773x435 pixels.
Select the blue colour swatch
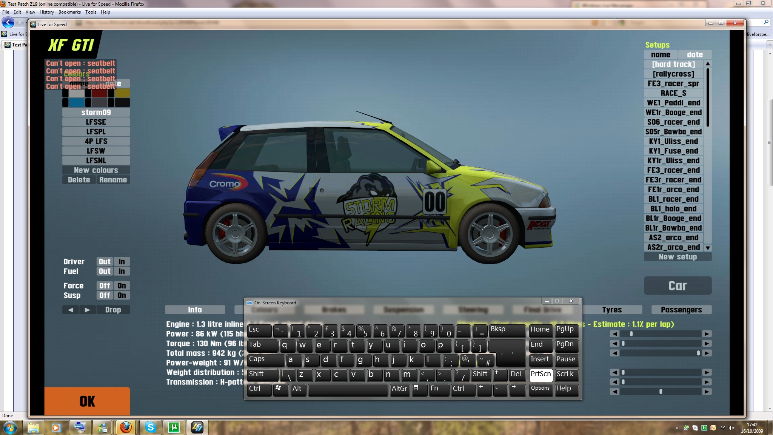(x=77, y=102)
